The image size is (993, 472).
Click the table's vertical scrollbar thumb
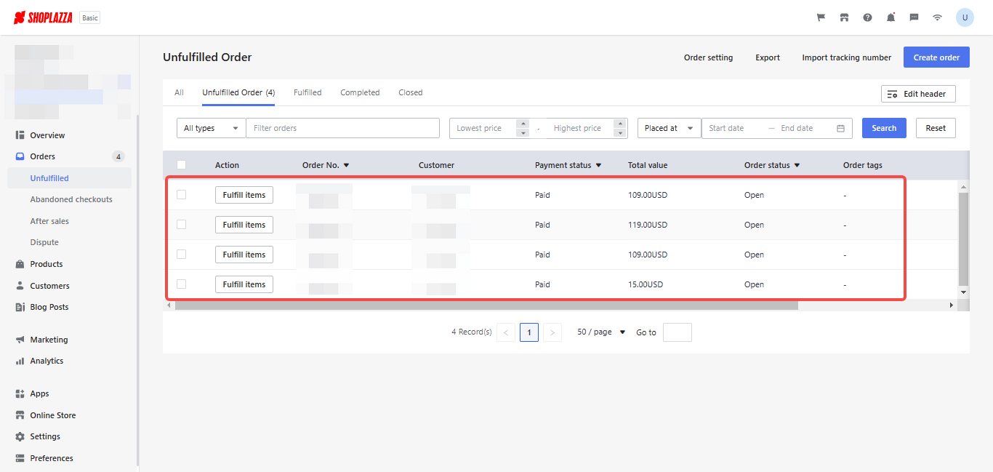pos(964,239)
